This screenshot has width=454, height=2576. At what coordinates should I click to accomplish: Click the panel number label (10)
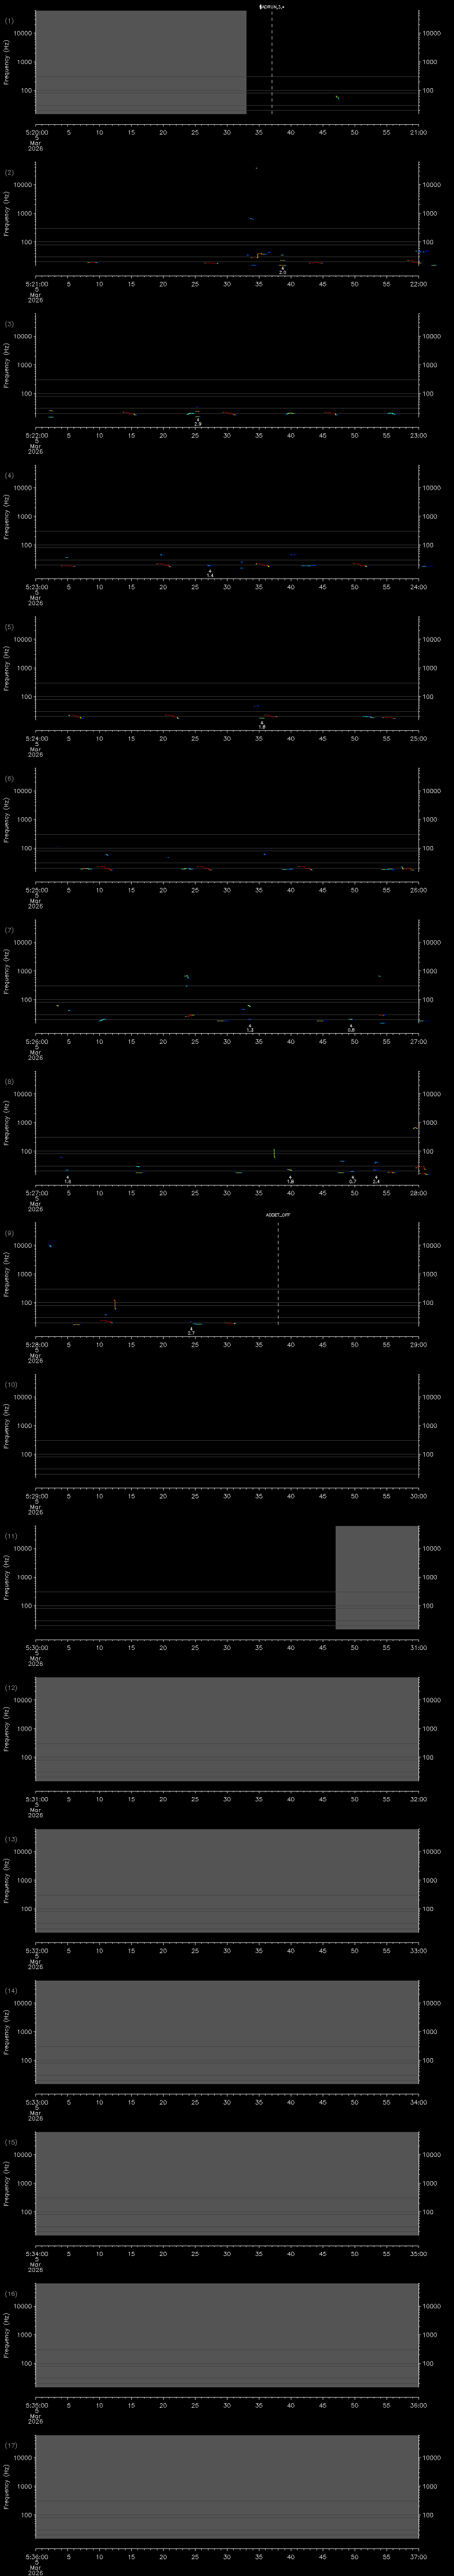click(11, 1384)
